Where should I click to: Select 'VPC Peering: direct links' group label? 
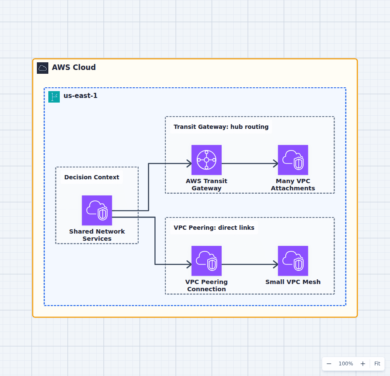[214, 228]
